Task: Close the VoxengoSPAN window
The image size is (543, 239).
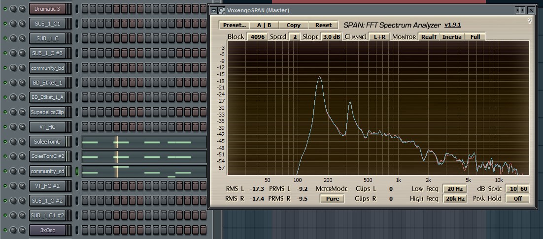Action: (x=531, y=11)
